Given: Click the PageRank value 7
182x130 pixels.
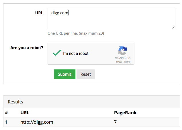Looking at the screenshot, I should pyautogui.click(x=116, y=122).
